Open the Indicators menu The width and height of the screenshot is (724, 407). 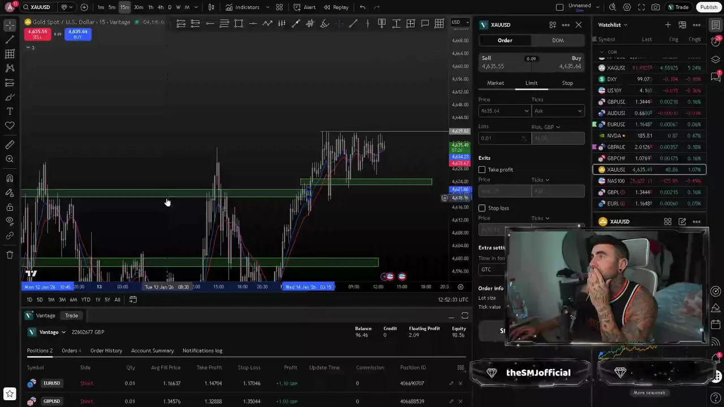pyautogui.click(x=243, y=7)
